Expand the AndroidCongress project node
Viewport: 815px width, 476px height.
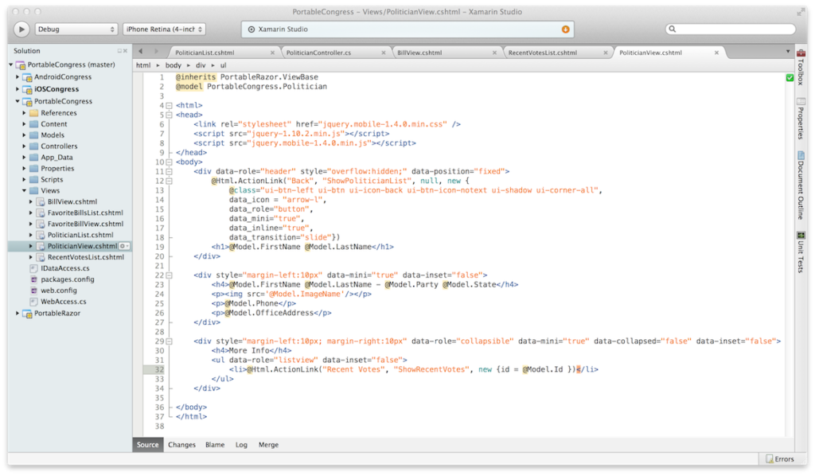[18, 78]
